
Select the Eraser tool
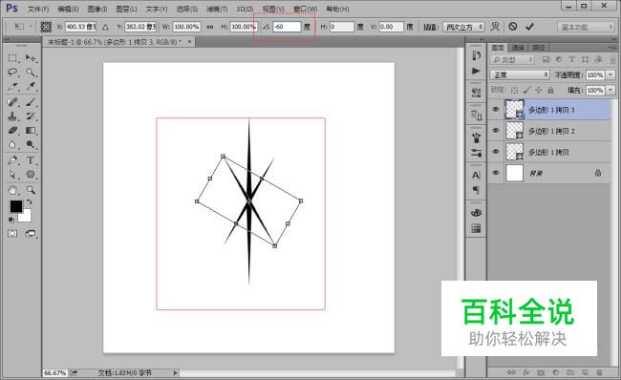[x=12, y=131]
